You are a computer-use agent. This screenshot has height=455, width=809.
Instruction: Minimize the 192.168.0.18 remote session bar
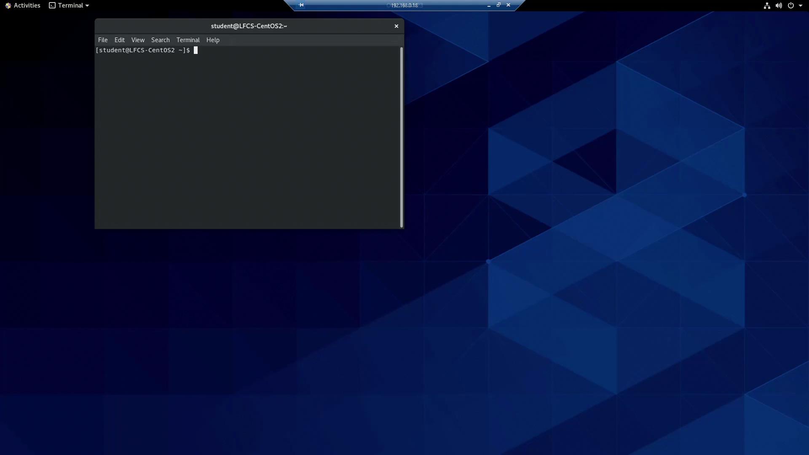pos(489,5)
